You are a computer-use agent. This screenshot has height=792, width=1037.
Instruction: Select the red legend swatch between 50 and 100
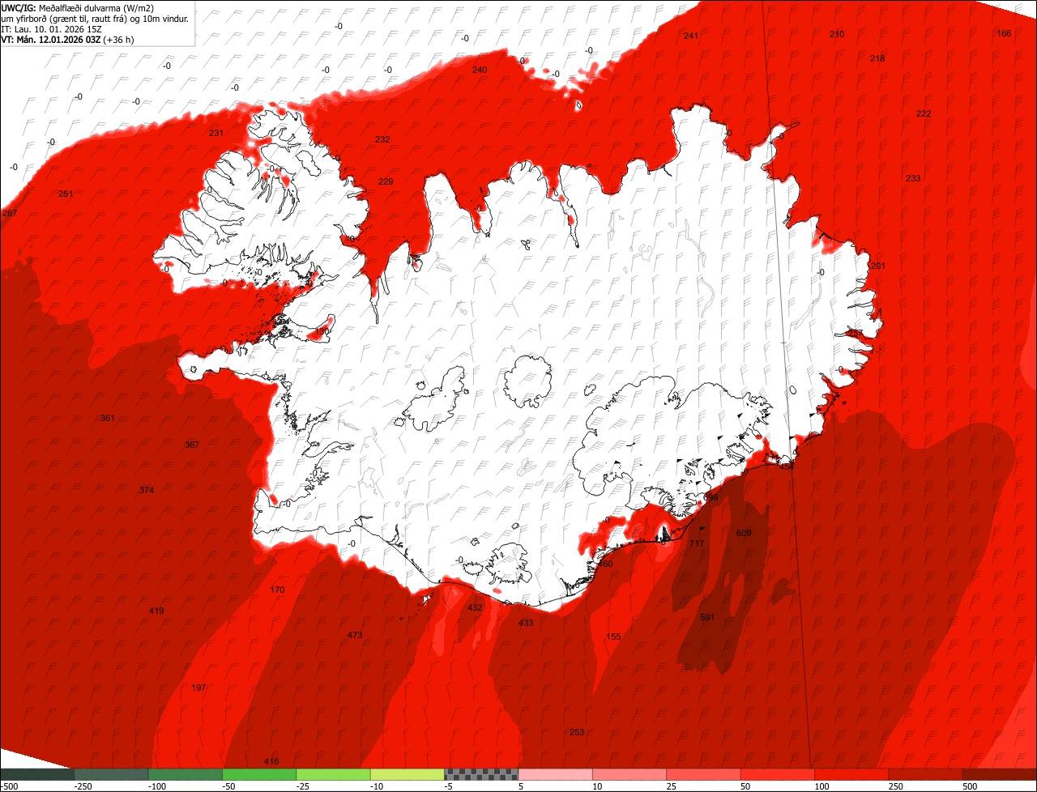coord(778,774)
